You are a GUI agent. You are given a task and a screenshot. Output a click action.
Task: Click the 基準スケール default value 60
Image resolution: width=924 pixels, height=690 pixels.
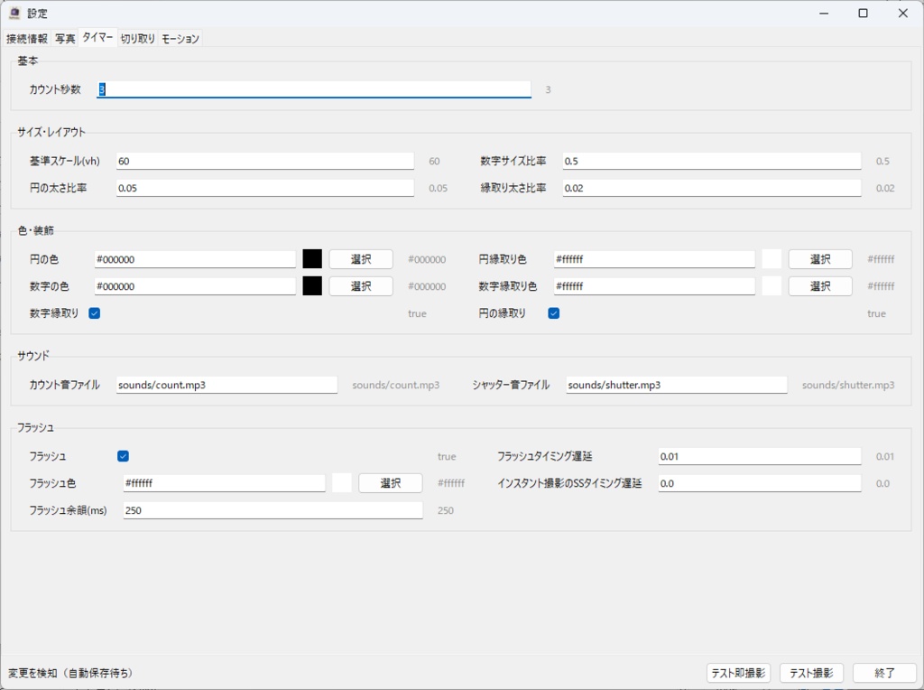434,161
